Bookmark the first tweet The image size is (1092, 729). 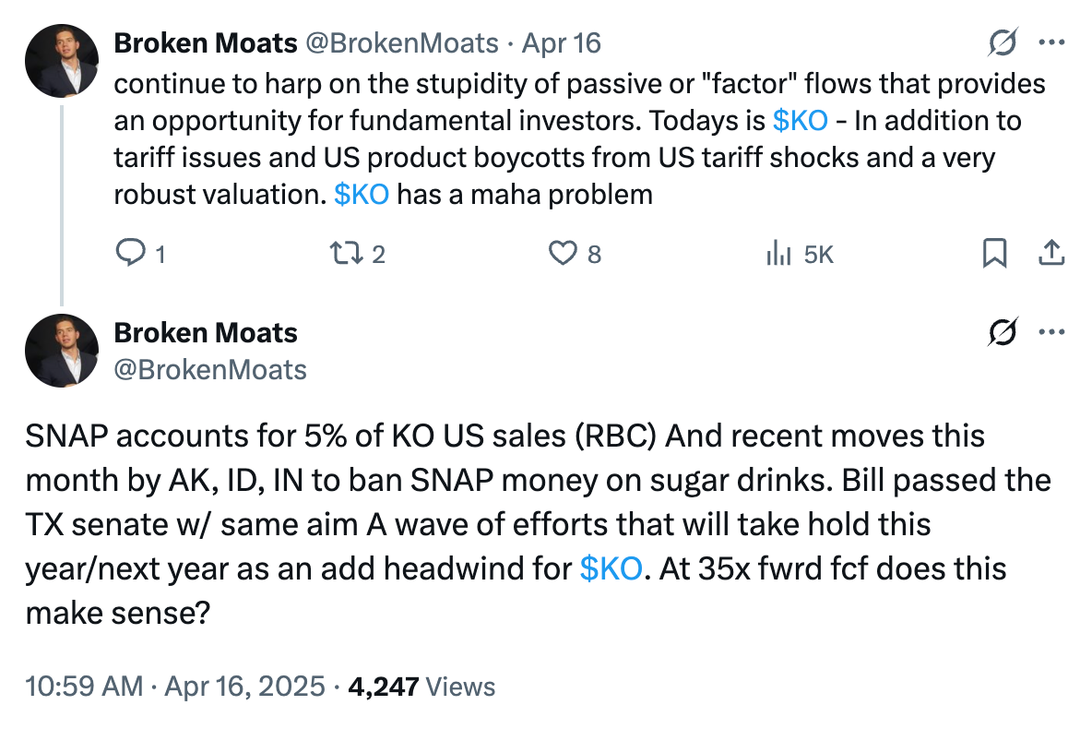tap(994, 253)
